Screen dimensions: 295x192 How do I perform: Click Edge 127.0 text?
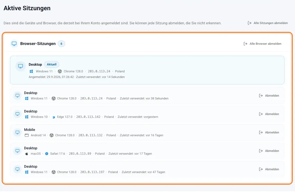tap(65, 117)
